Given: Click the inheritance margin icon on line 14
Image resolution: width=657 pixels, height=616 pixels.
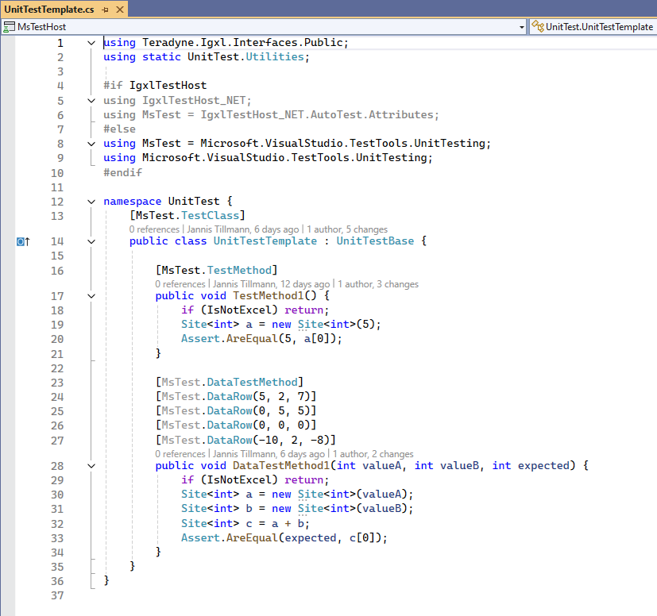Looking at the screenshot, I should 23,241.
